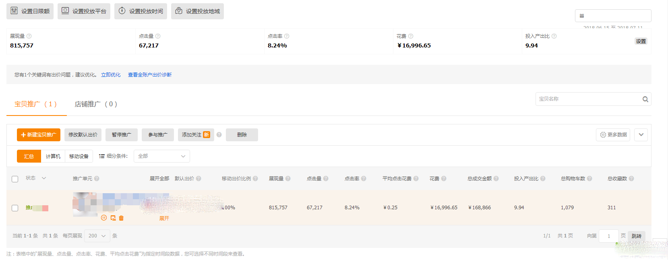
Task: Click the pause icon under the promotion unit
Action: (104, 218)
